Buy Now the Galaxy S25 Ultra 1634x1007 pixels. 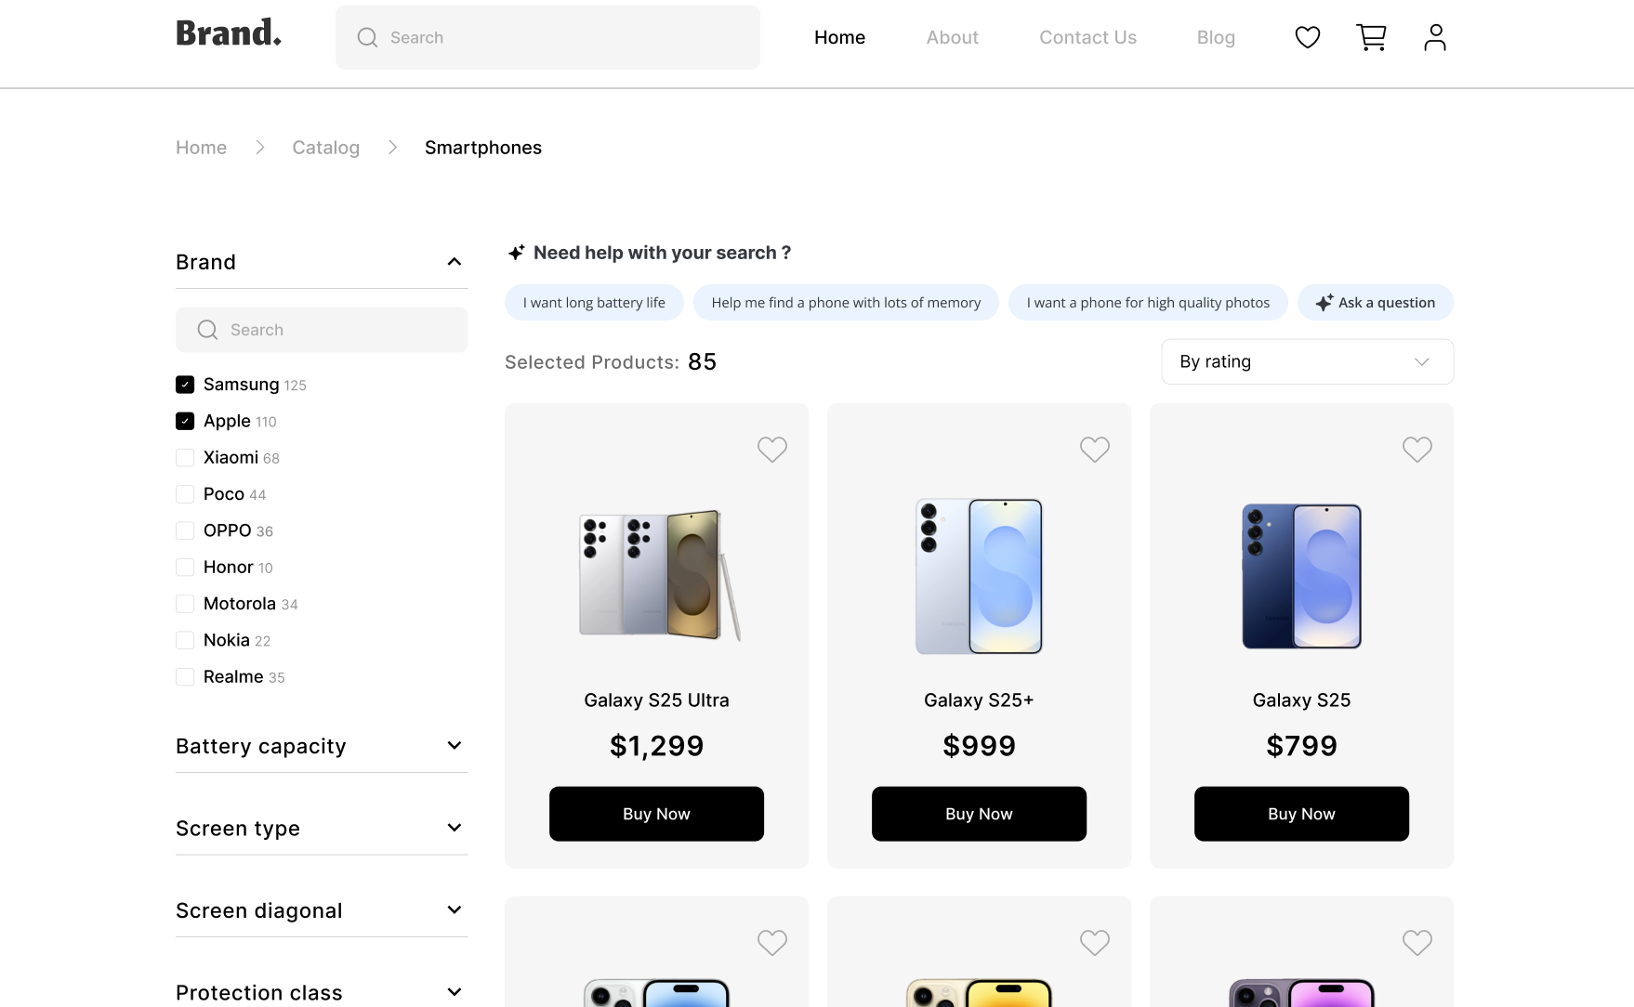656,814
